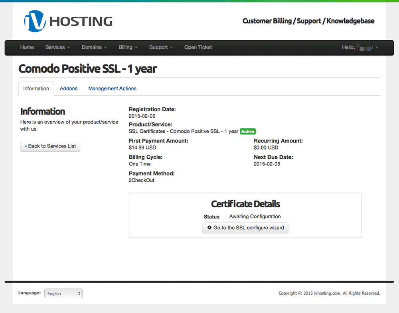
Task: Click the Customer Billing / Support / Knowledgebase heading
Action: click(308, 21)
